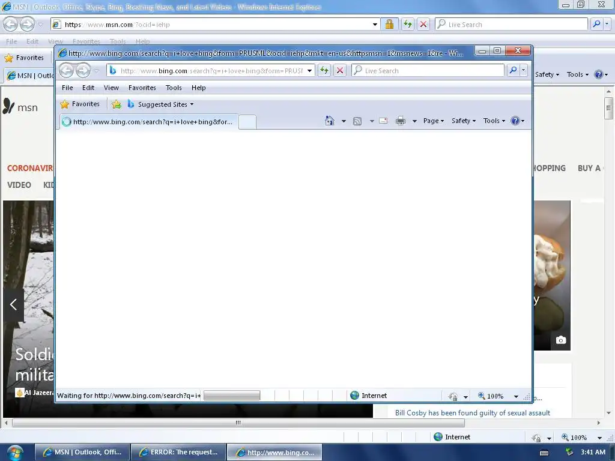
Task: Click Back button in Bing window
Action: [x=66, y=71]
